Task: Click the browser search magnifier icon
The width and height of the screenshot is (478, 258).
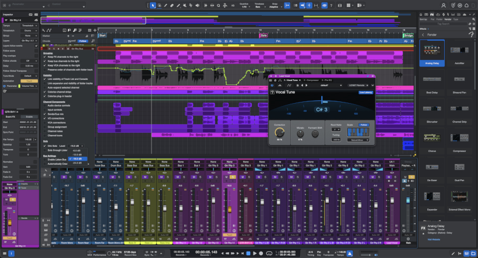Action: (x=474, y=19)
